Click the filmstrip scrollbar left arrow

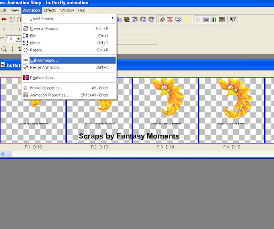click(x=3, y=154)
